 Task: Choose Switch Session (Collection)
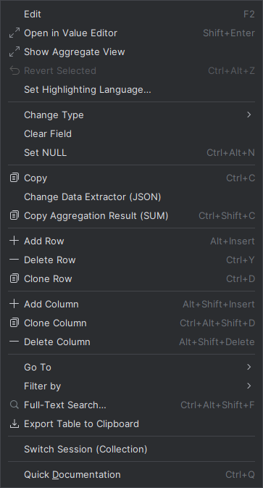(132, 449)
